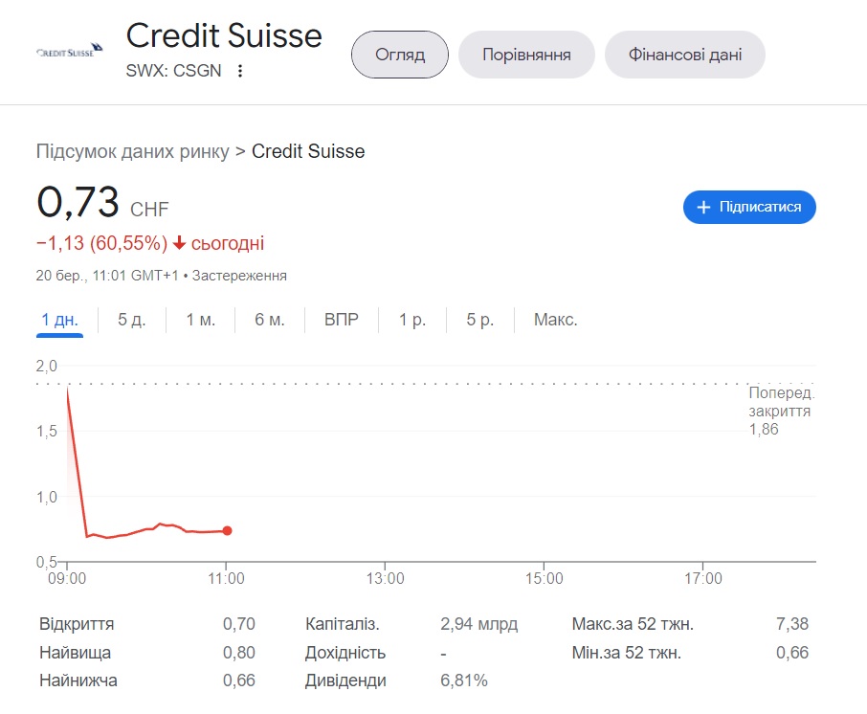Select the 6 м. chart range
This screenshot has height=714, width=867.
pos(269,320)
